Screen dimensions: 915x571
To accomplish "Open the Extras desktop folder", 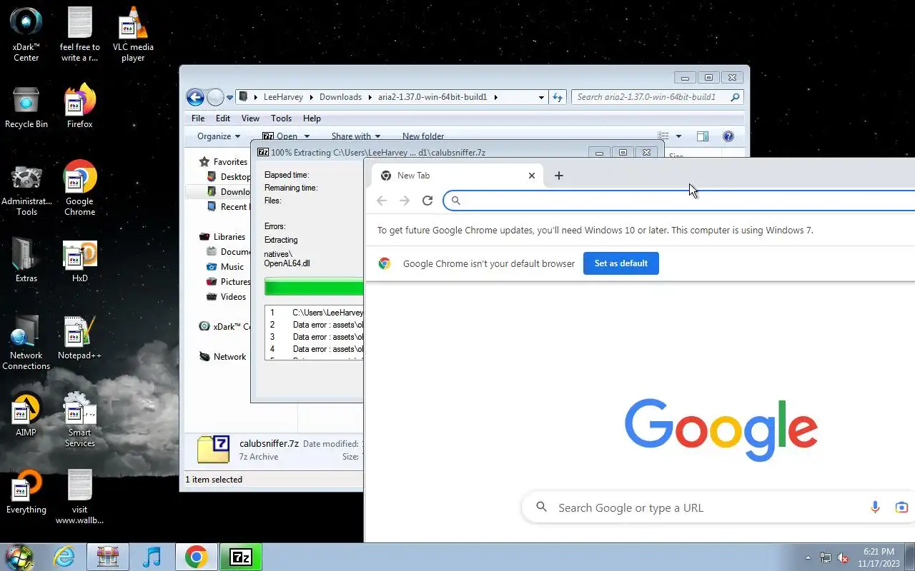I will click(26, 261).
